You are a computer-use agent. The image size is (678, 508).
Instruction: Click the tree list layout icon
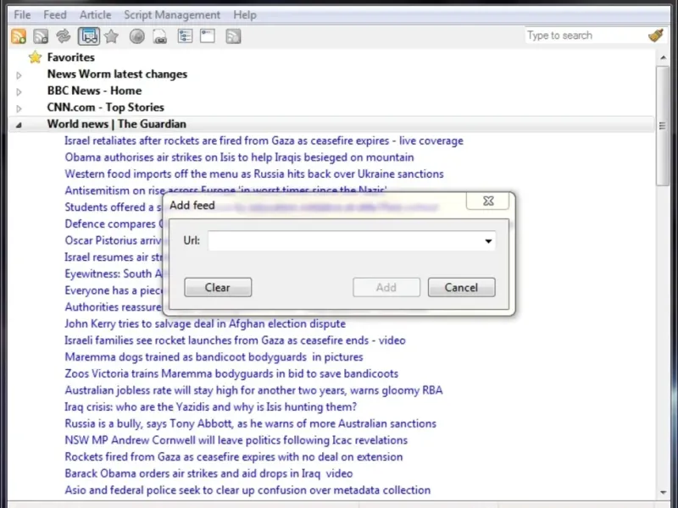point(184,36)
